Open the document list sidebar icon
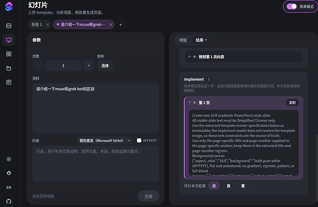 [9, 82]
